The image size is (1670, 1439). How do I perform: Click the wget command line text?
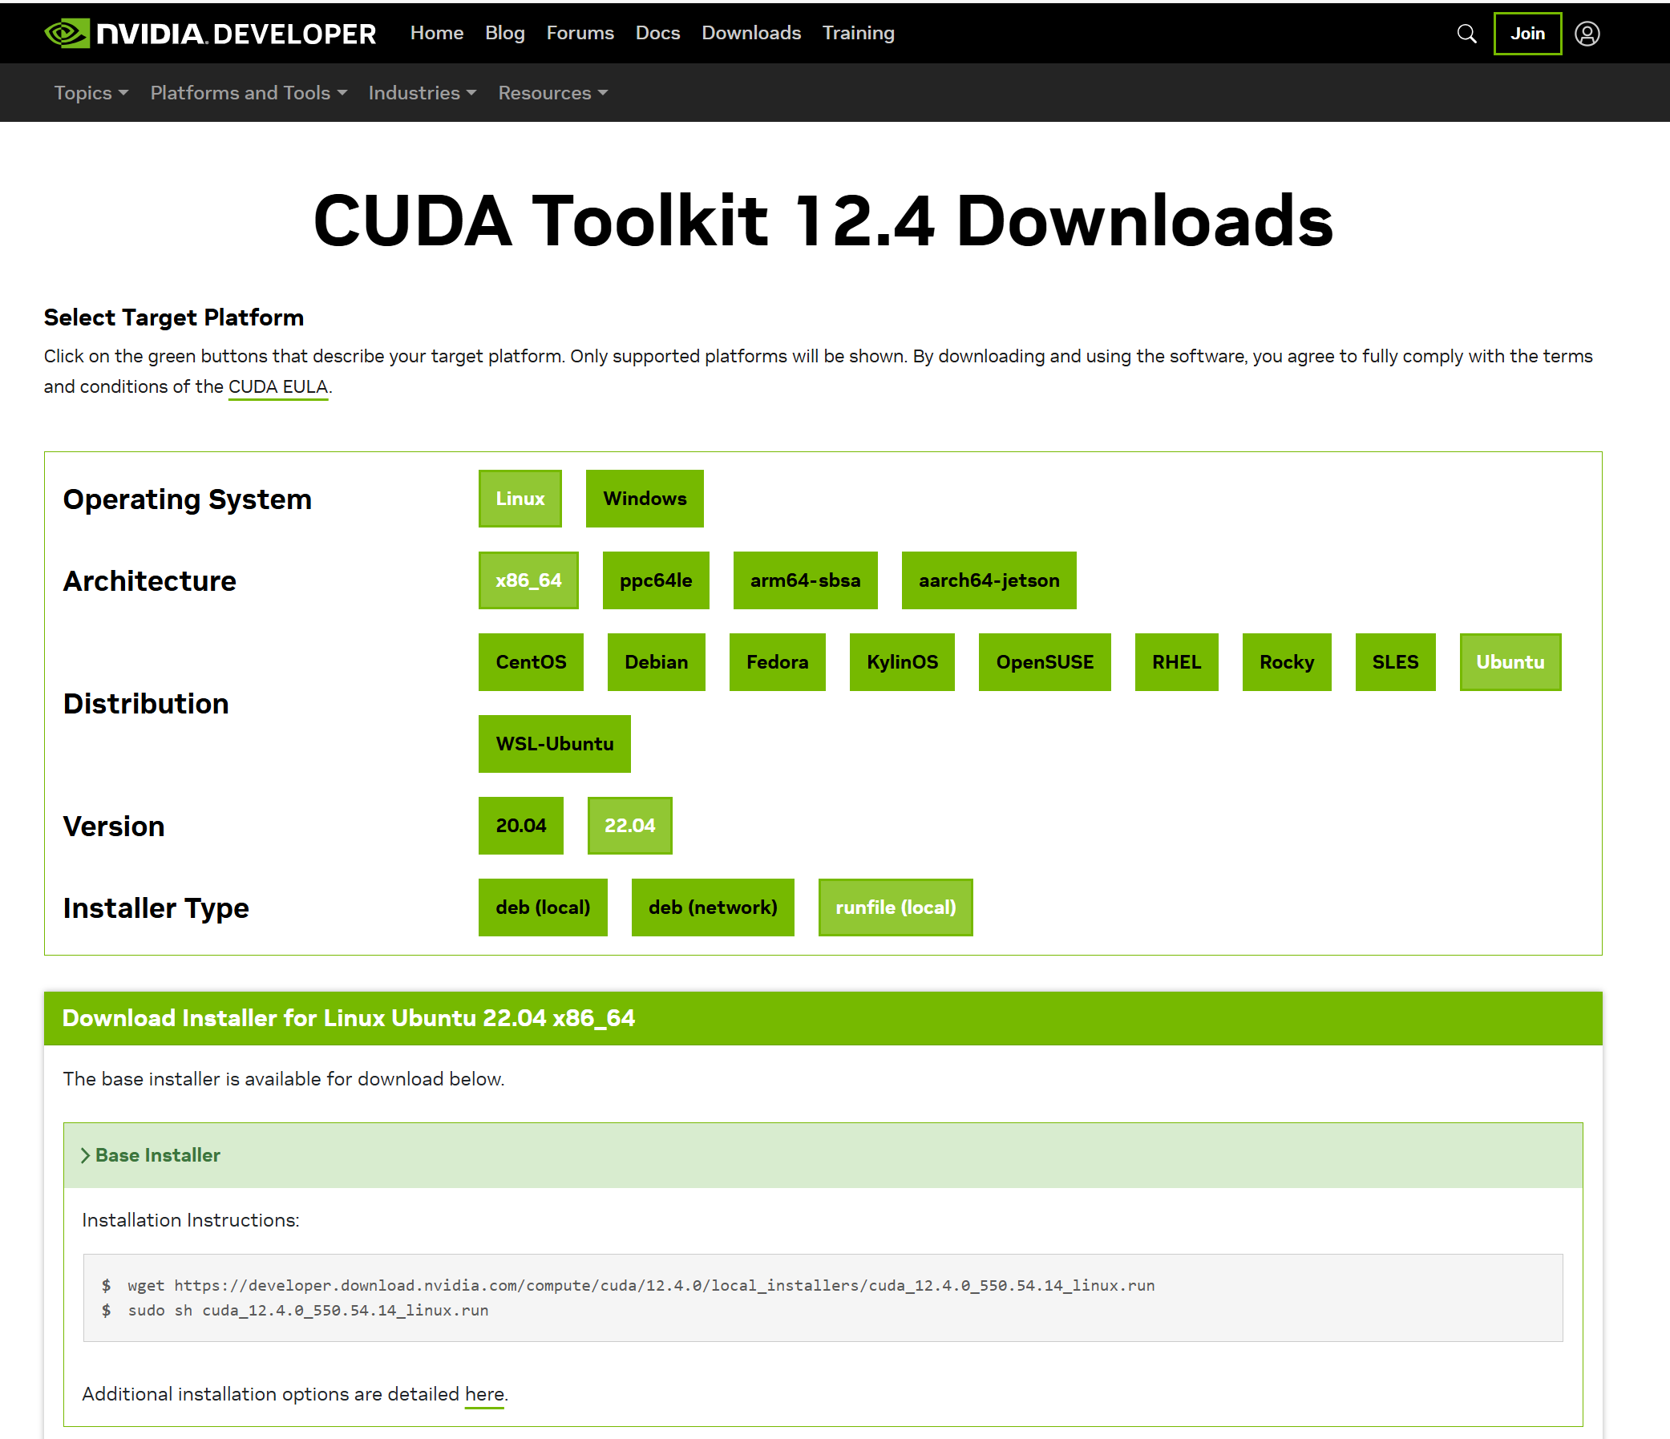point(641,1286)
